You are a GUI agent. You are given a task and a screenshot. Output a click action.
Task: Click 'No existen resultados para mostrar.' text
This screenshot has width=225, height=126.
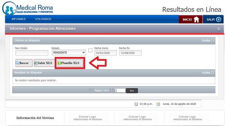pos(36,80)
